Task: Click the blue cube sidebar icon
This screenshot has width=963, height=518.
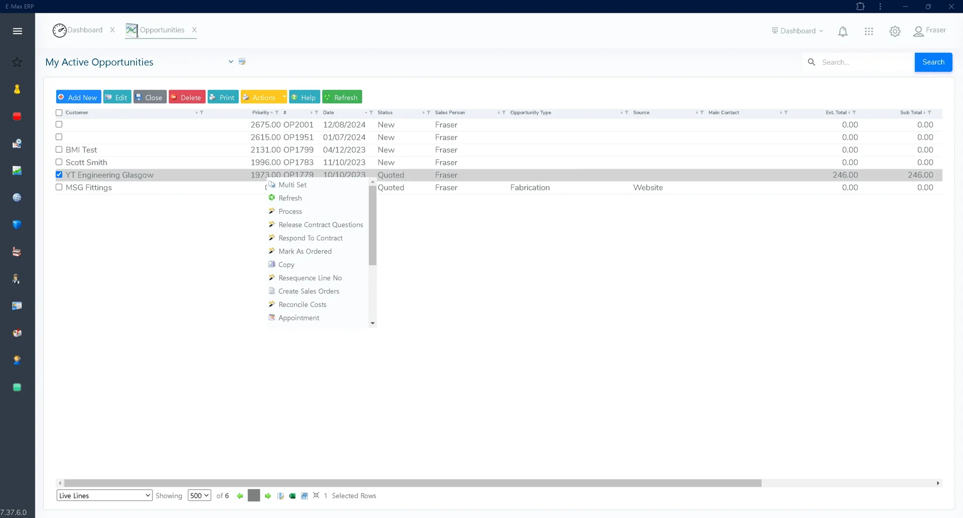Action: tap(17, 225)
